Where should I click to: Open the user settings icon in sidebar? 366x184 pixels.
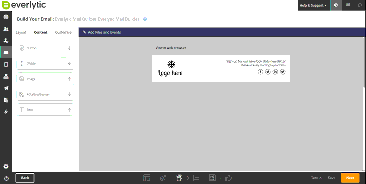tap(6, 41)
